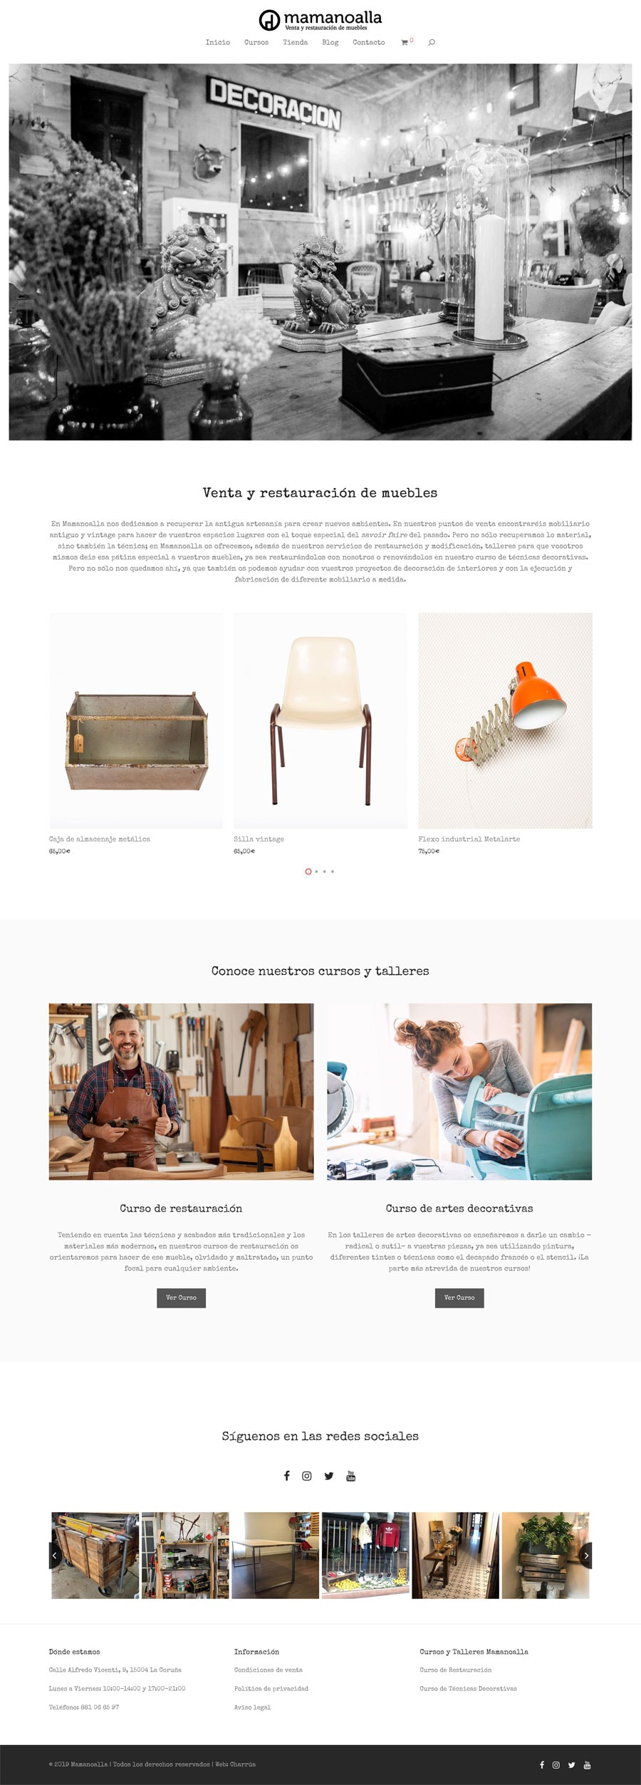Click Ver Curso under Curso de restauración

182,1298
